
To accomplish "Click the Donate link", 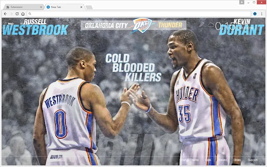I will (222, 160).
